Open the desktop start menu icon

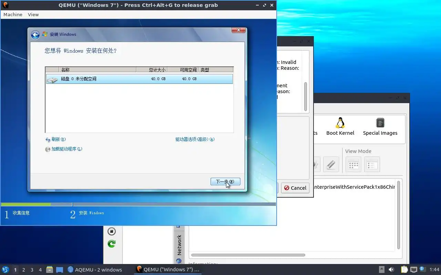(x=5, y=269)
